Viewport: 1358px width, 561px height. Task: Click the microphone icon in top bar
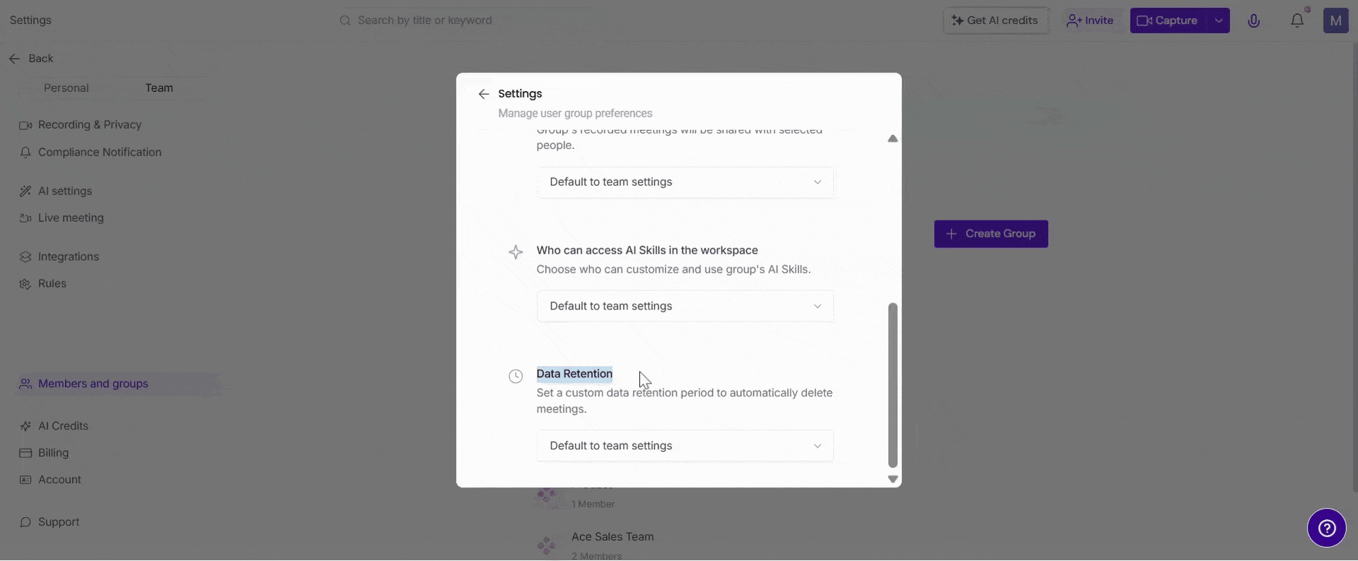click(x=1253, y=20)
